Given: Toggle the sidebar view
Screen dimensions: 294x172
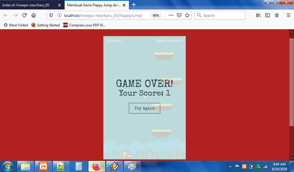Looking at the screenshot, I should pyautogui.click(x=268, y=15).
